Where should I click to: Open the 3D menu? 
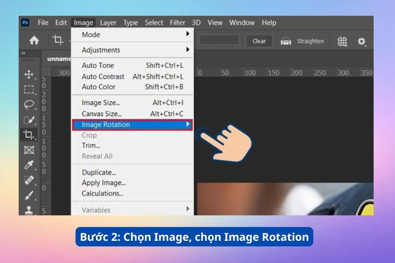point(196,23)
